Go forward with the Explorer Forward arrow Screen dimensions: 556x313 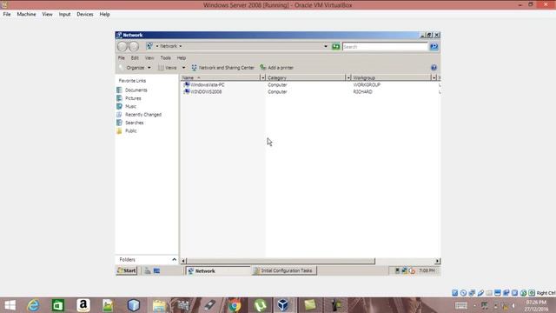pos(134,46)
